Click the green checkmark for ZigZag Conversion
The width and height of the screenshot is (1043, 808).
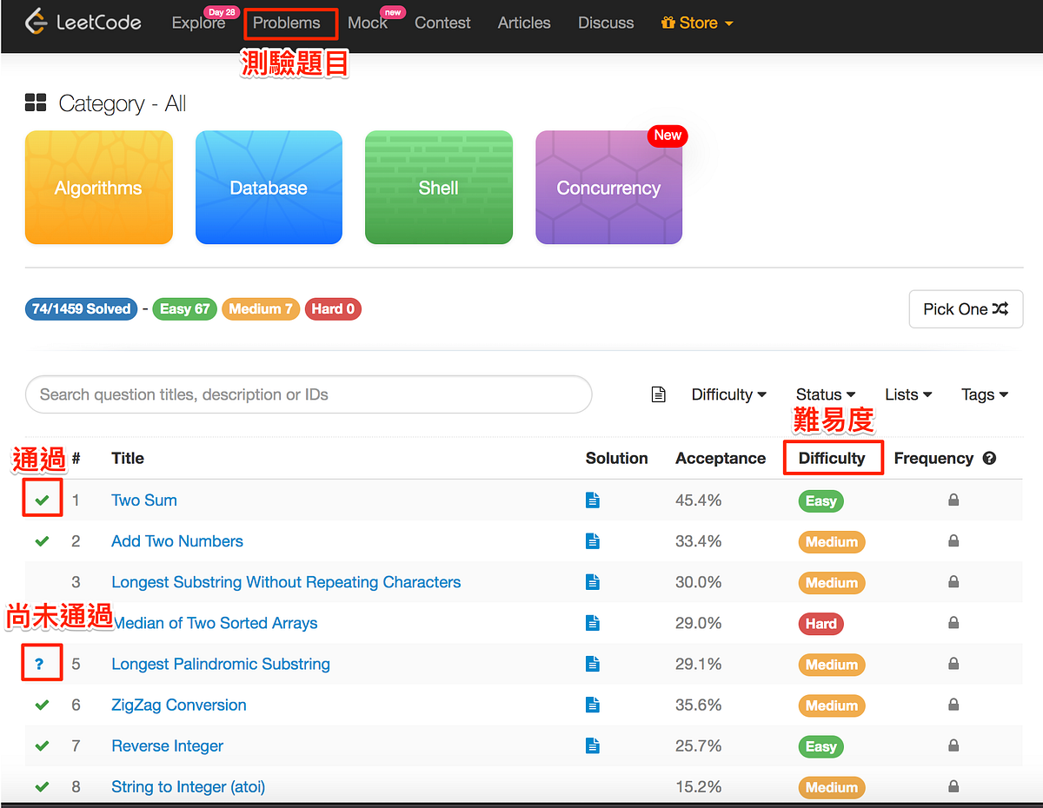42,705
